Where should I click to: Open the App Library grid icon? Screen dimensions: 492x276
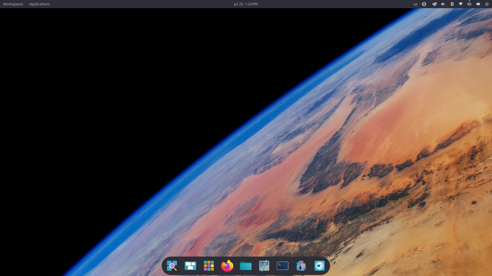pos(209,266)
